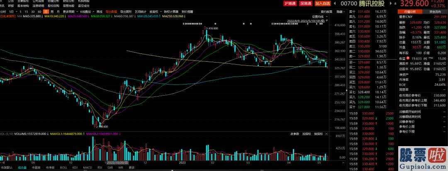Select the SAR indicator tab
Image resolution: width=448 pixels, height=171 pixels.
(x=110, y=168)
